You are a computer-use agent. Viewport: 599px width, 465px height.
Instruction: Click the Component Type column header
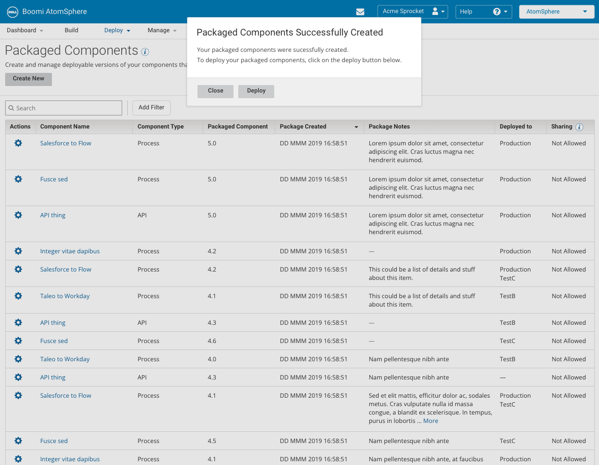click(161, 127)
